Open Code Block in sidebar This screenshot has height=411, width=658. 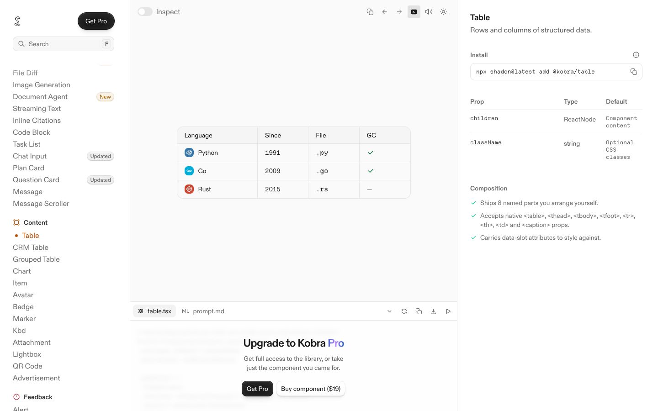[32, 132]
